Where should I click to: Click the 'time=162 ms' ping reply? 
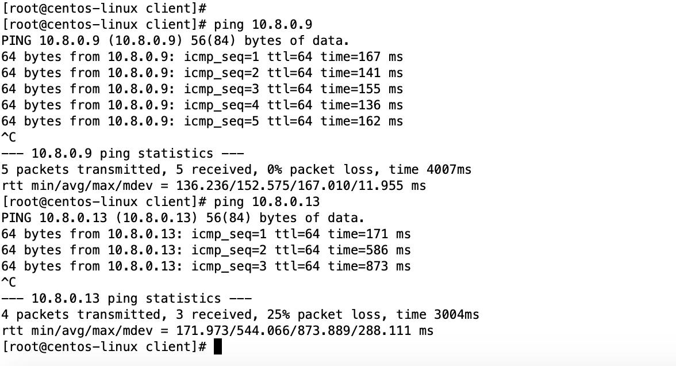click(362, 121)
